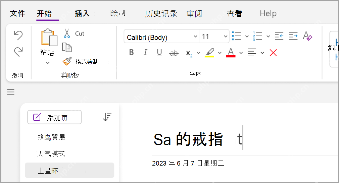Open the 历史记录 History tab

(161, 14)
